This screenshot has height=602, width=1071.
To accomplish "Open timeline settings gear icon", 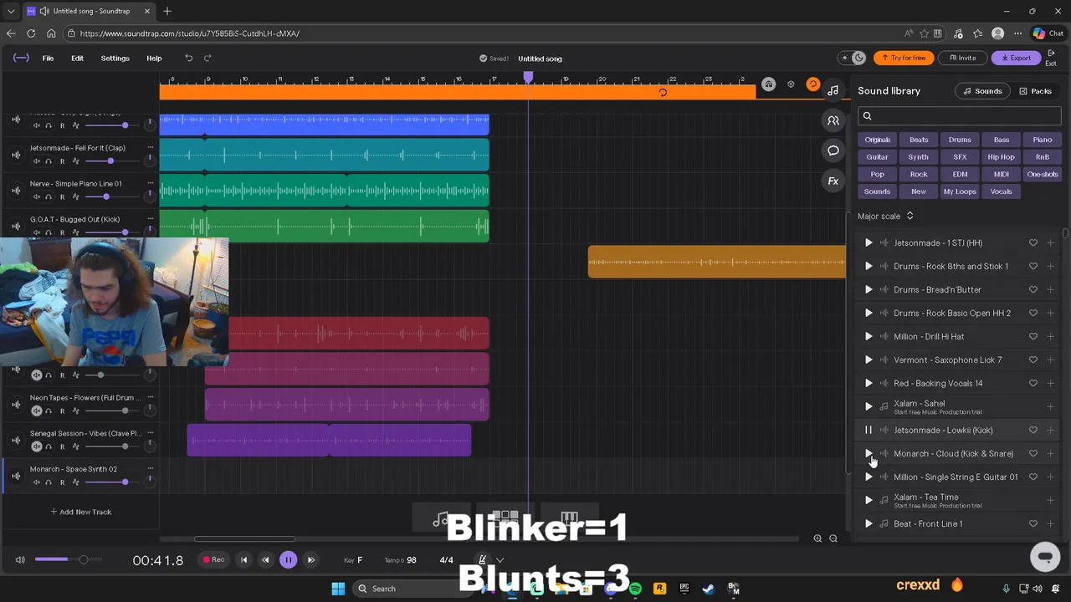I will [791, 84].
